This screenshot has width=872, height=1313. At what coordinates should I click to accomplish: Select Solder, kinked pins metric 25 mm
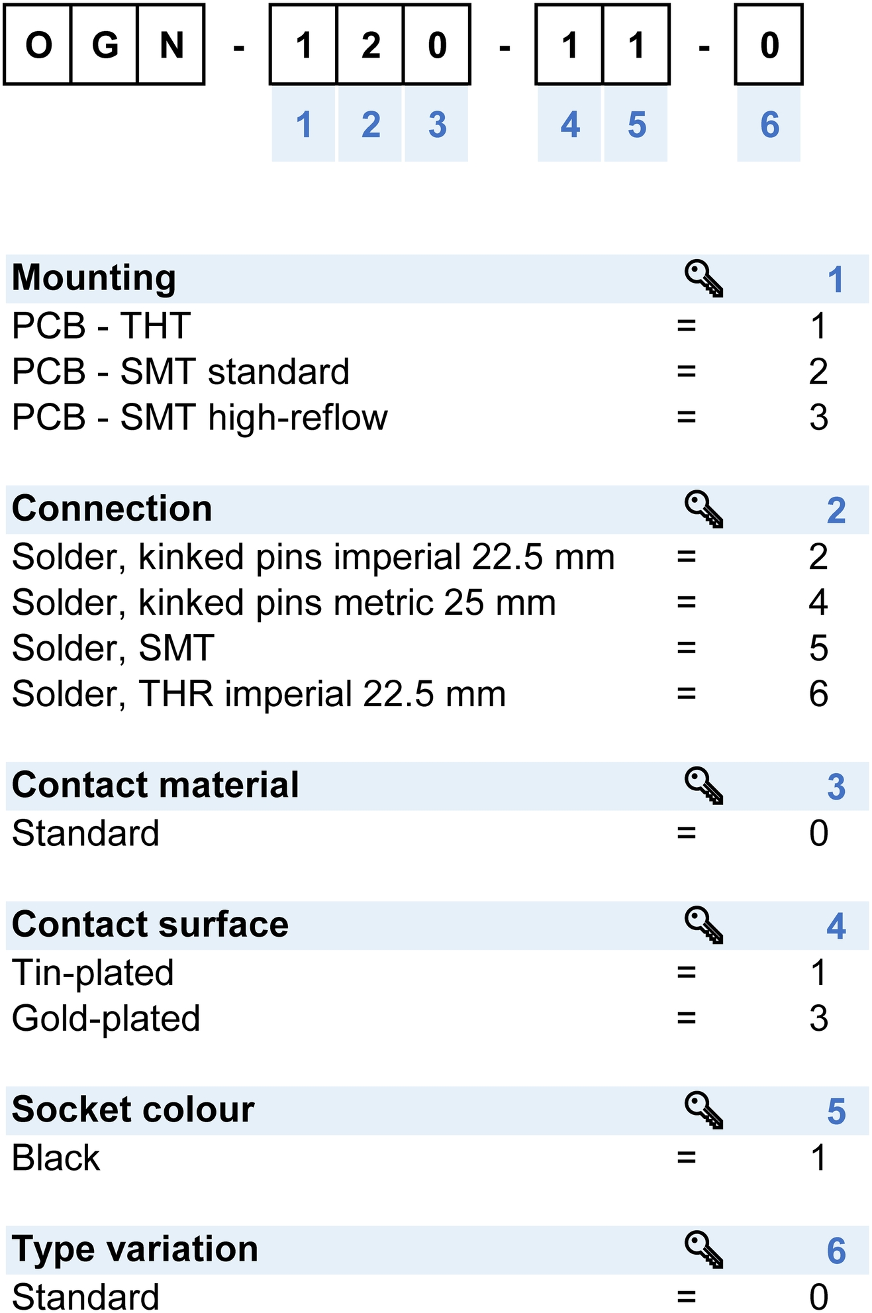(x=436, y=602)
